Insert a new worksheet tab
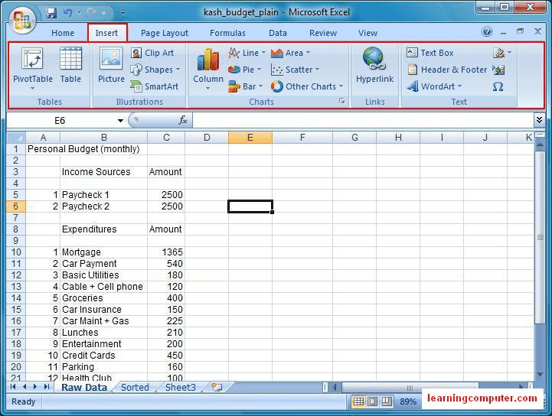The image size is (552, 416). pos(217,388)
